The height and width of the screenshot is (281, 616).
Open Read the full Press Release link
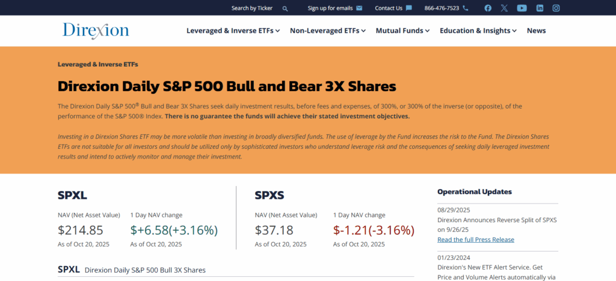point(475,240)
